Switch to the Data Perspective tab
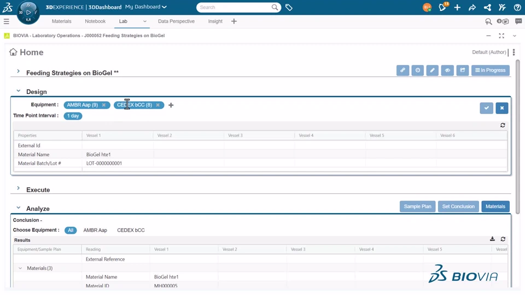Image resolution: width=525 pixels, height=295 pixels. pyautogui.click(x=176, y=21)
